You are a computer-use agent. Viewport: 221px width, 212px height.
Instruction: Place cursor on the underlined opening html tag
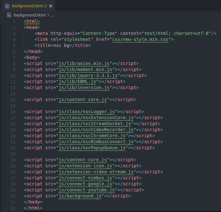pyautogui.click(x=32, y=21)
